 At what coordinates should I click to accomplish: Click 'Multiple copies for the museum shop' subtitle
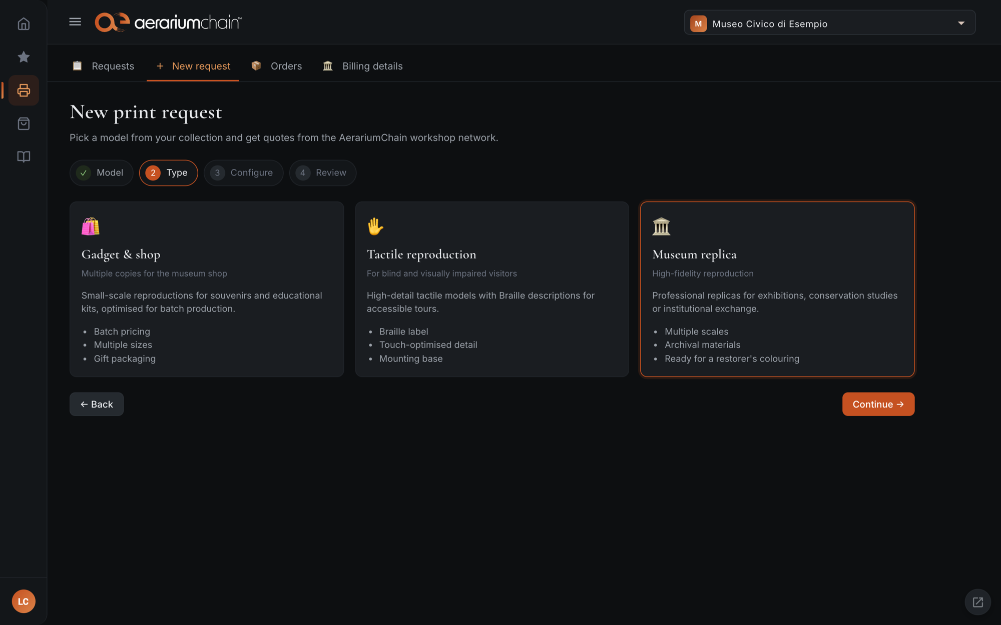(x=154, y=273)
